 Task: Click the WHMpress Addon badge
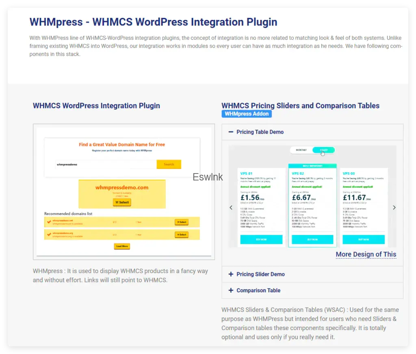247,114
